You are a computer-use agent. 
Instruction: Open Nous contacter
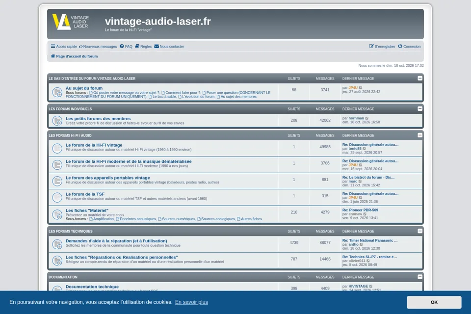click(169, 47)
